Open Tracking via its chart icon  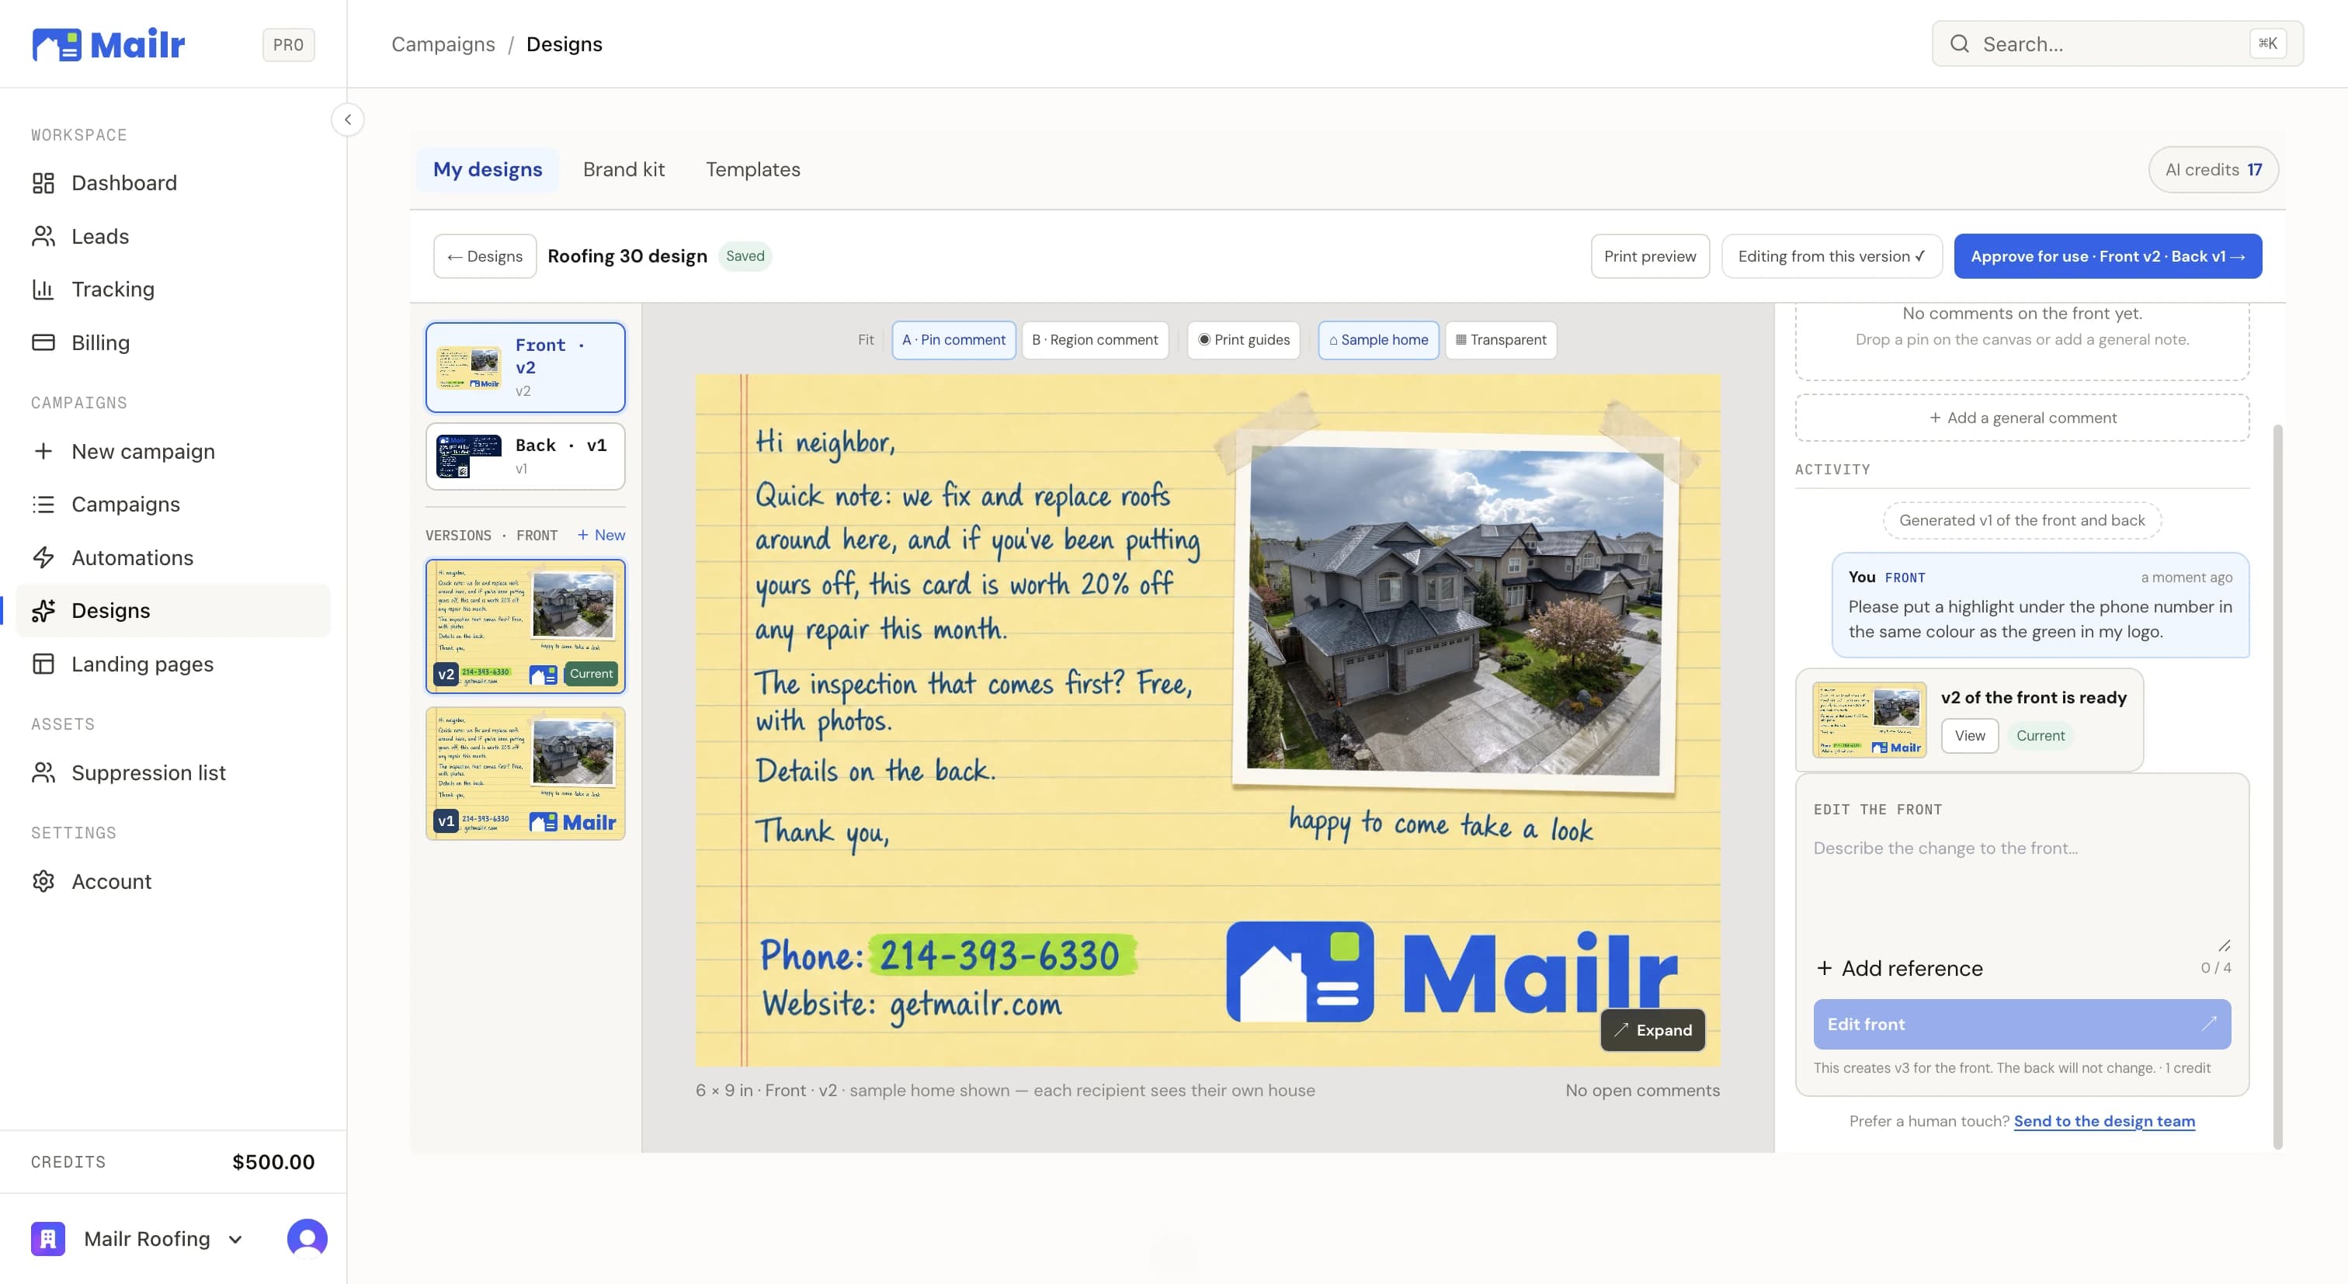pos(43,289)
